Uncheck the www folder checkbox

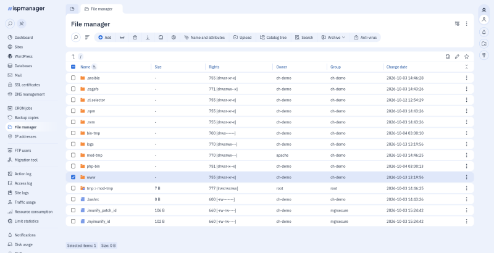click(x=73, y=177)
